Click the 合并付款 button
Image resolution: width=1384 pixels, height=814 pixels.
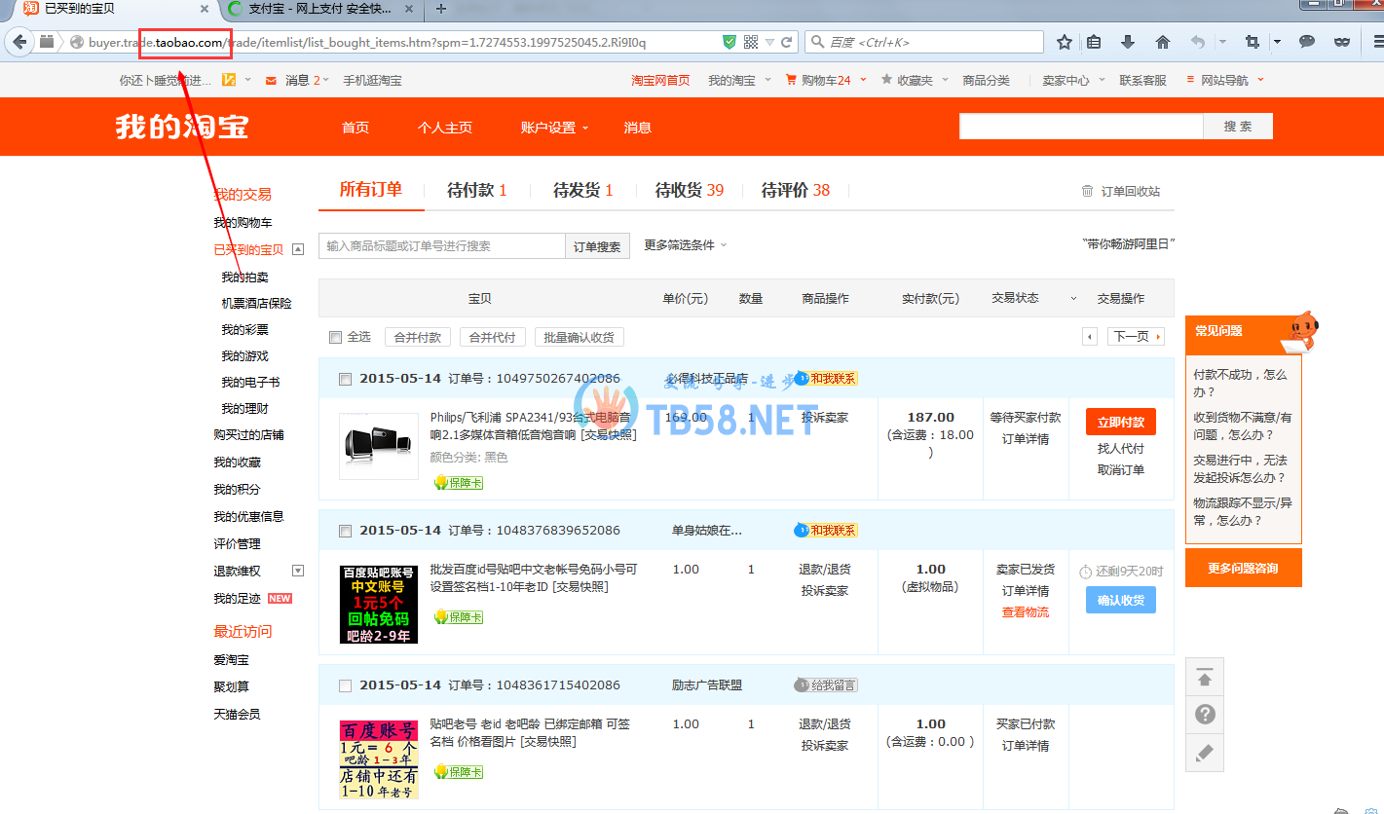tap(419, 337)
